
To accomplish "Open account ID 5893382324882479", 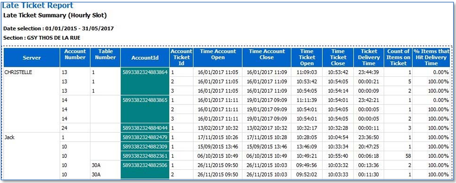I will [x=145, y=137].
